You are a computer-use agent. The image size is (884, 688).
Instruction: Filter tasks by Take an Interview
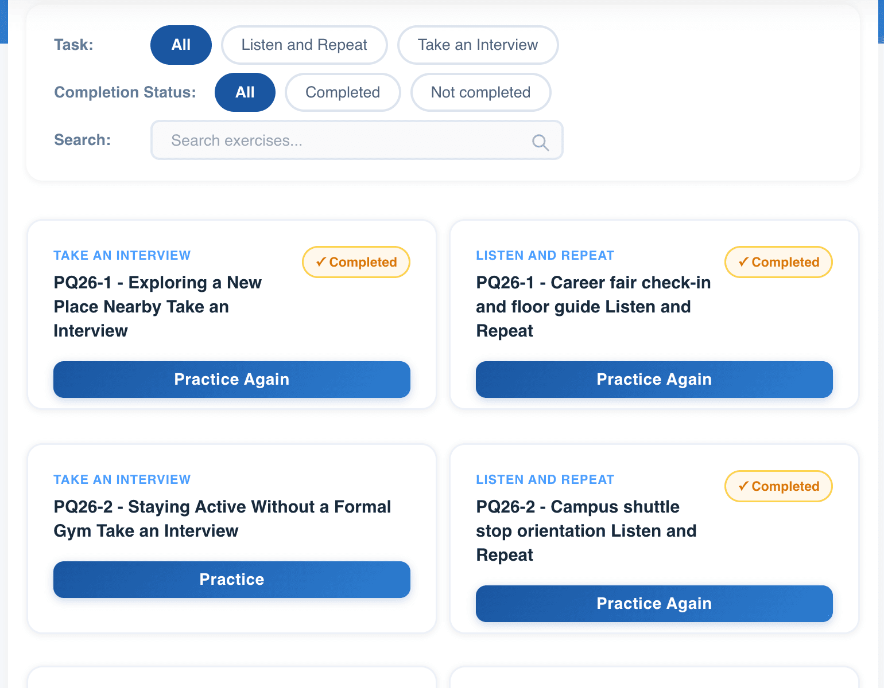[478, 45]
